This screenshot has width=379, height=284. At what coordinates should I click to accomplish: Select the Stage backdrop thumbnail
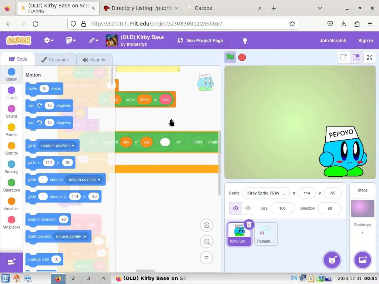tap(362, 209)
